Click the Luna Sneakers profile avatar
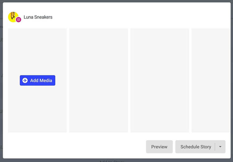Screen dimensions: 233x162 tap(13, 17)
